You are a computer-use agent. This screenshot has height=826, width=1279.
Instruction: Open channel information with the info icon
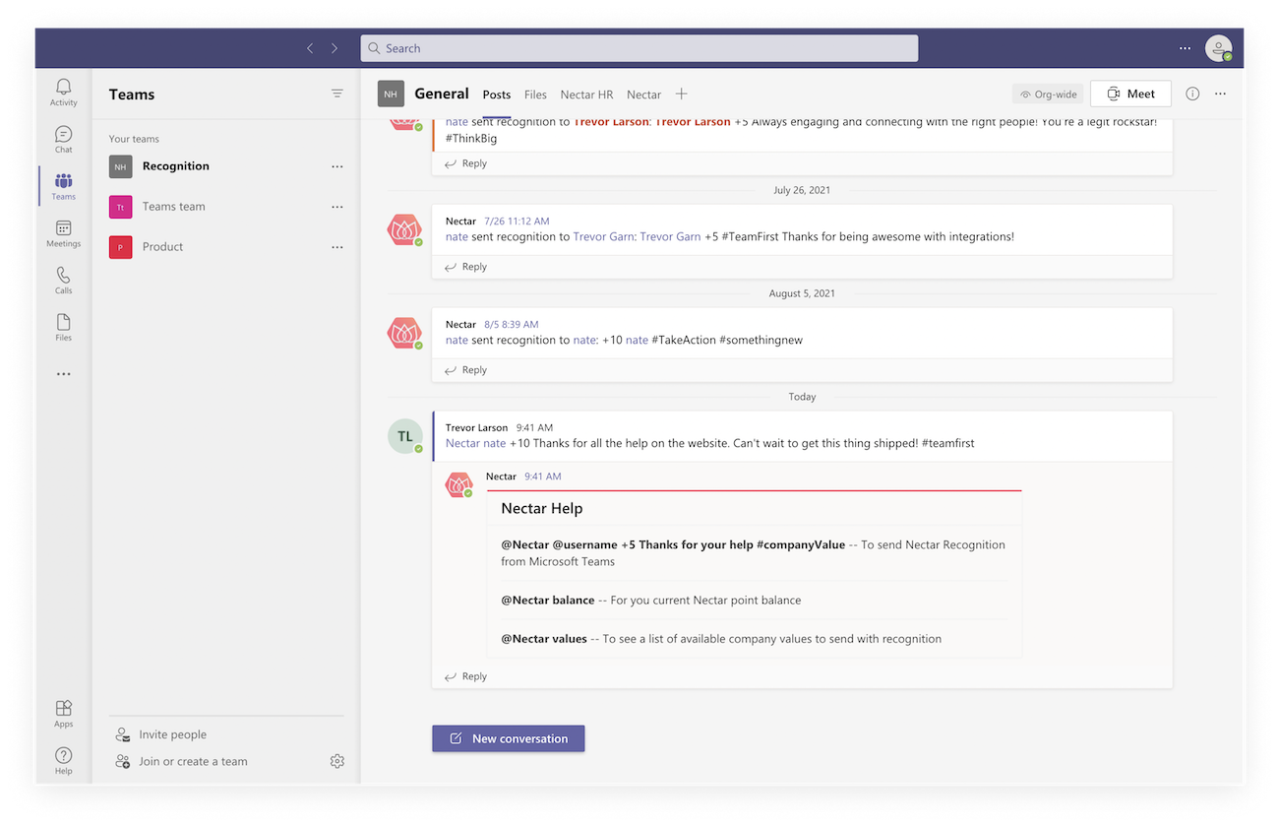pyautogui.click(x=1191, y=93)
